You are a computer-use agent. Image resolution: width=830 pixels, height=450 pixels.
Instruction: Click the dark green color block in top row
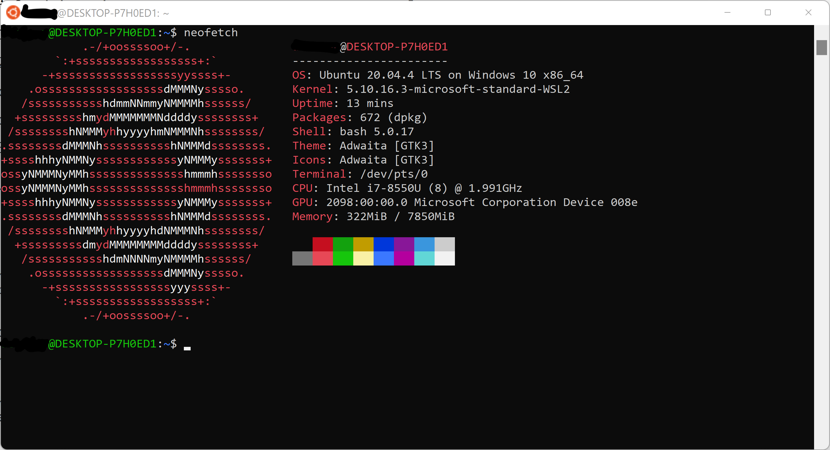[x=343, y=244]
